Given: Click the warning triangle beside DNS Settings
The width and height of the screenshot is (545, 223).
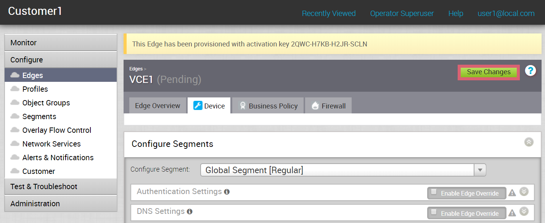Looking at the screenshot, I should coord(512,213).
